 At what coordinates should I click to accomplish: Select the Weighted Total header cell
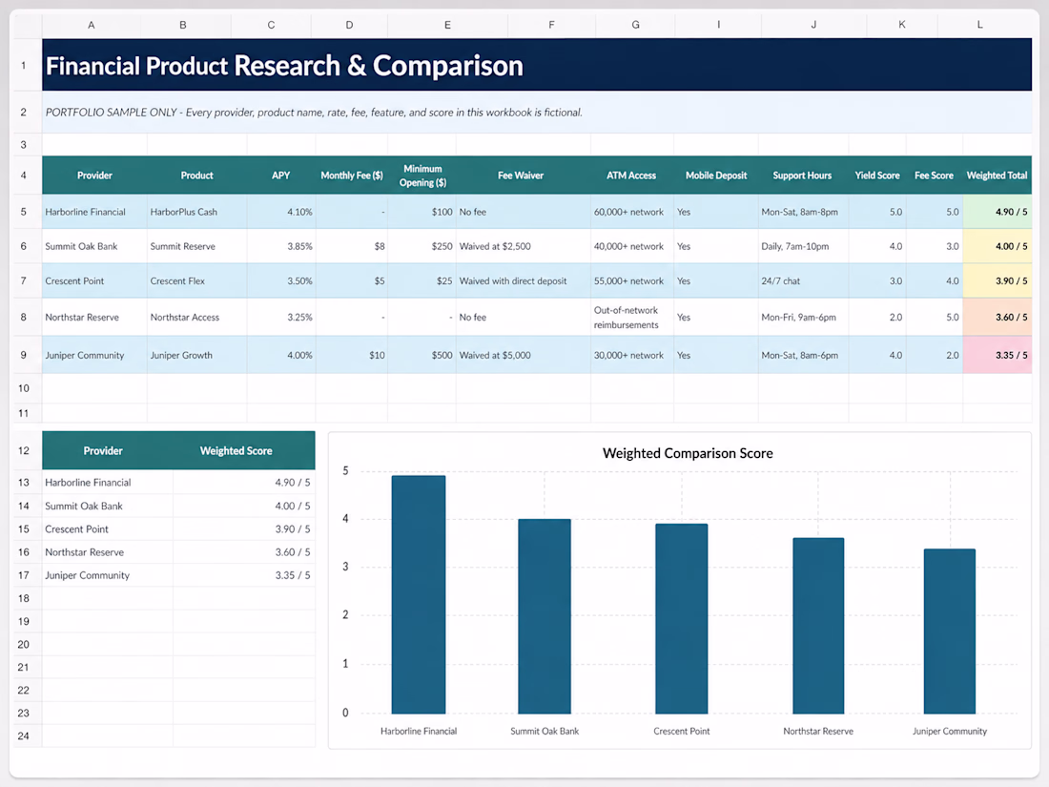coord(997,176)
